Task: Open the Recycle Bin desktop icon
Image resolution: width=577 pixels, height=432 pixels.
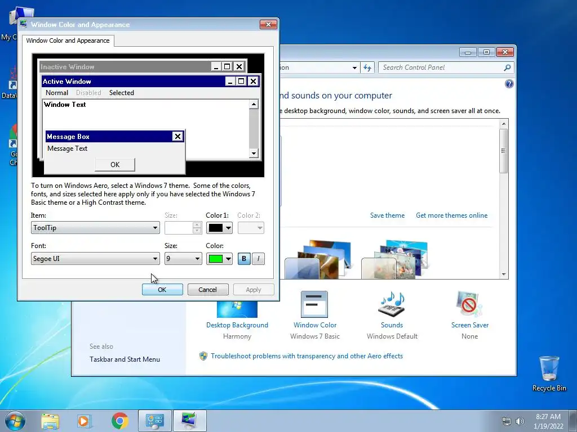Action: 549,373
